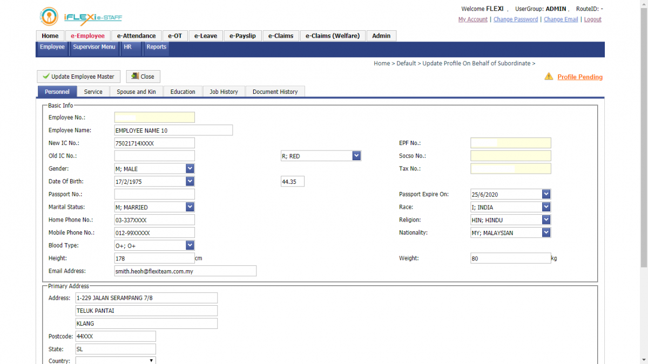Click the Change Password link
Image resolution: width=648 pixels, height=364 pixels.
(515, 19)
